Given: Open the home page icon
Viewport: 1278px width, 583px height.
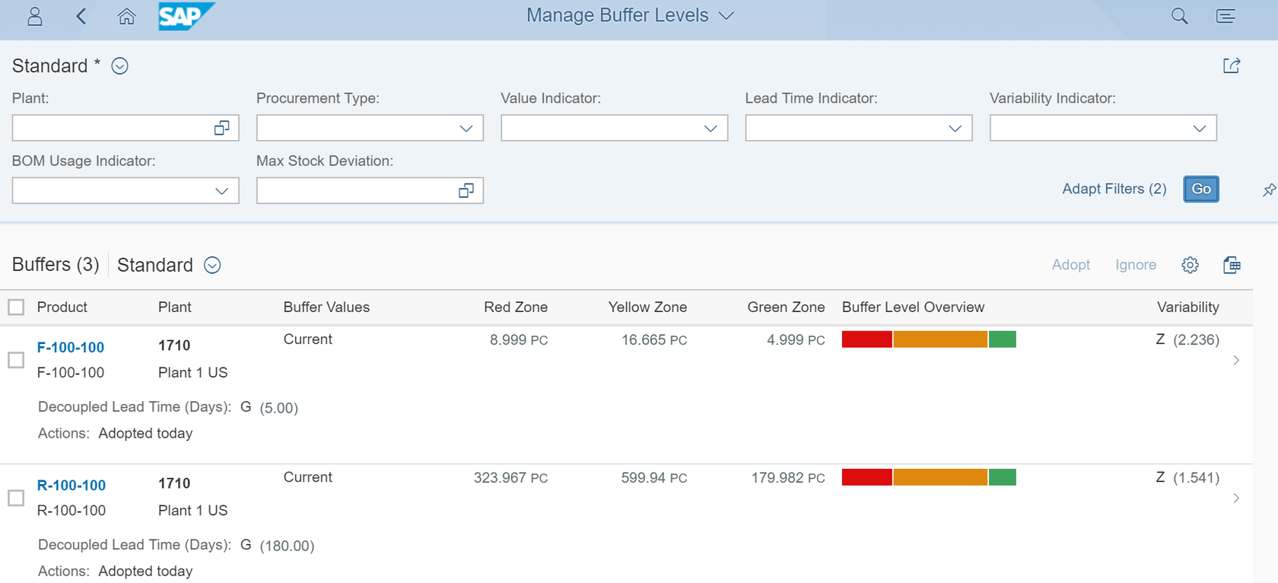Looking at the screenshot, I should [127, 16].
